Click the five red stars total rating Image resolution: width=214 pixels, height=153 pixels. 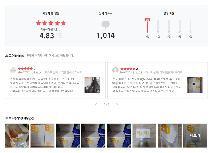[x=51, y=23]
